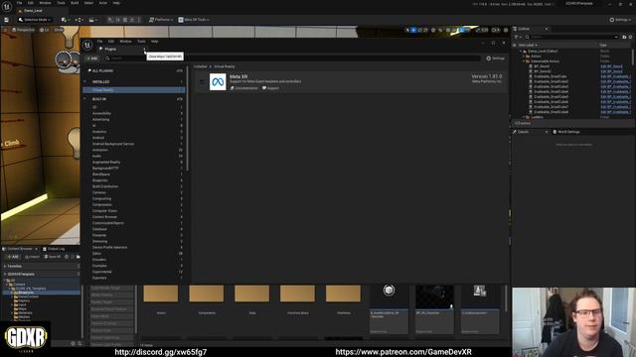This screenshot has width=636, height=357.
Task: Toggle the Meta XR plugin enabled checkbox
Action: coord(202,81)
